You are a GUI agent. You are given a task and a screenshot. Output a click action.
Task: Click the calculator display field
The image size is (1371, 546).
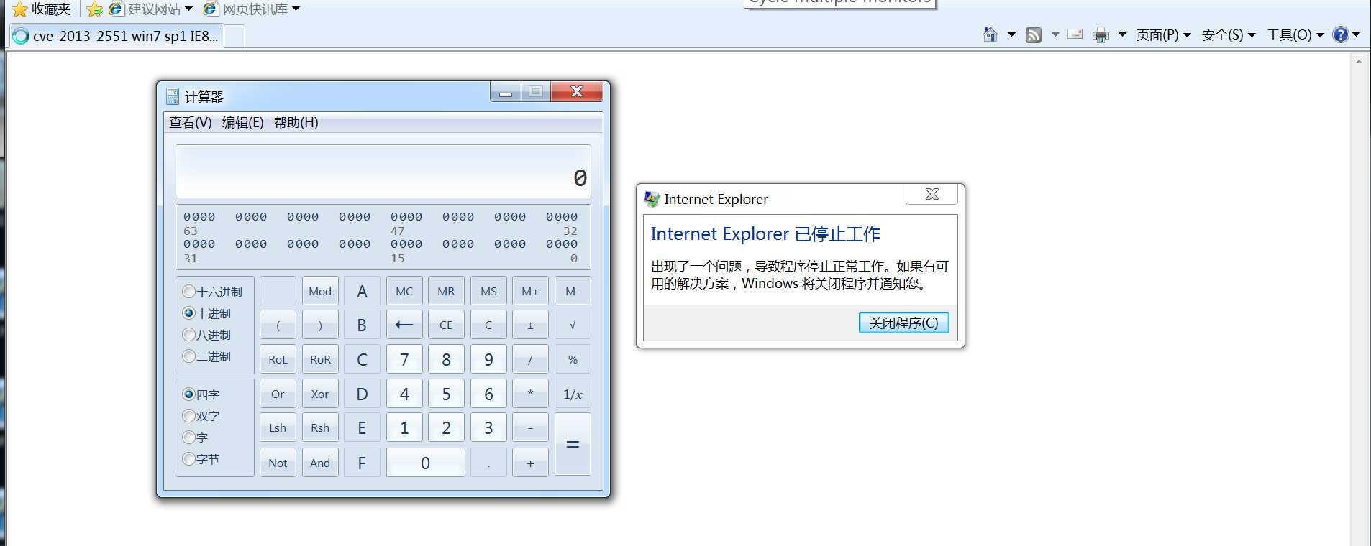383,171
